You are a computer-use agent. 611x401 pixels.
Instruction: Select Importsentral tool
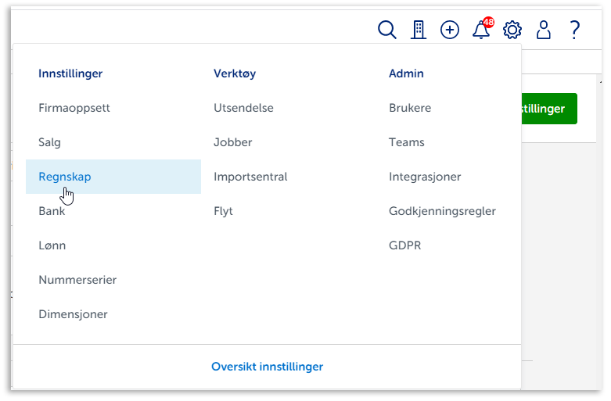tap(250, 177)
